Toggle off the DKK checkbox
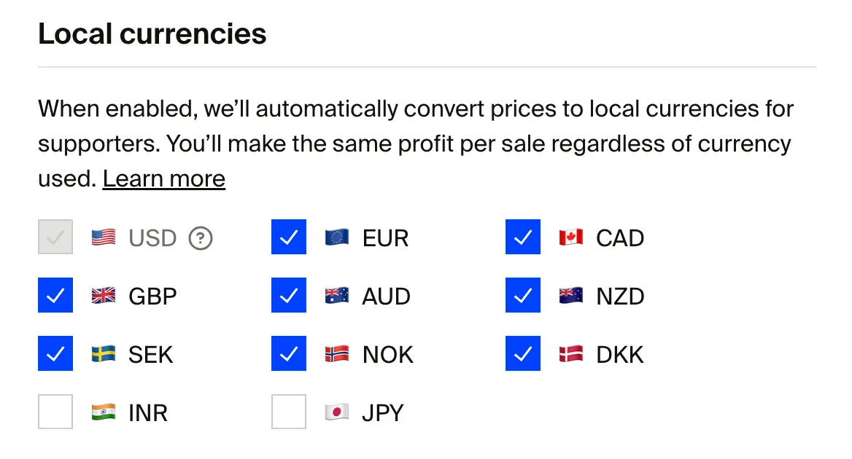This screenshot has width=852, height=459. (x=522, y=353)
